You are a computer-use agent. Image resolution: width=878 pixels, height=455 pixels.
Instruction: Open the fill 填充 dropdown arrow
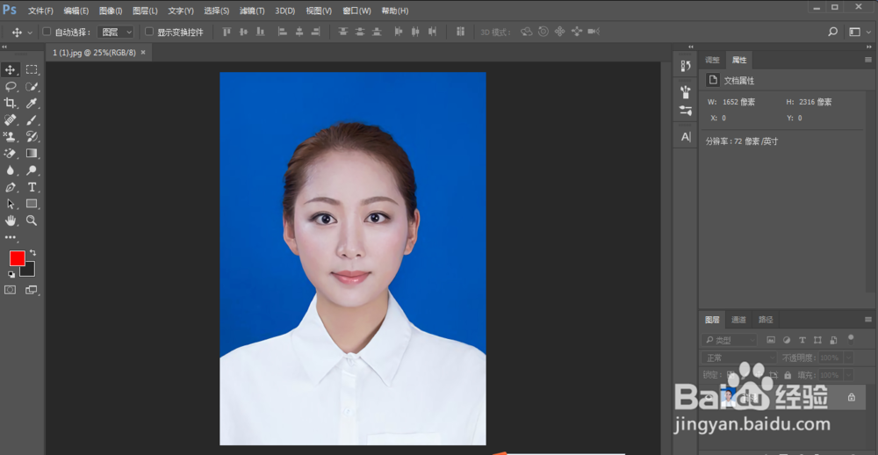tap(849, 375)
